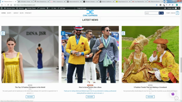Click the back-to-top circle arrow
182x102 pixels.
pyautogui.click(x=176, y=98)
